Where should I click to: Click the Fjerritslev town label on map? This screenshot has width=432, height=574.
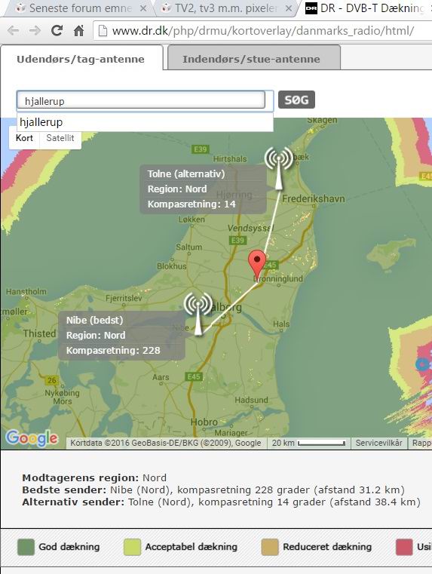(124, 299)
